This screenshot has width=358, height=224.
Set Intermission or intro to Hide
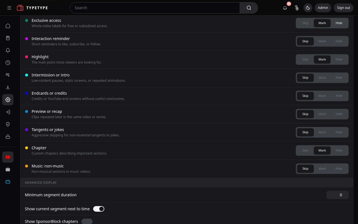pos(339,78)
